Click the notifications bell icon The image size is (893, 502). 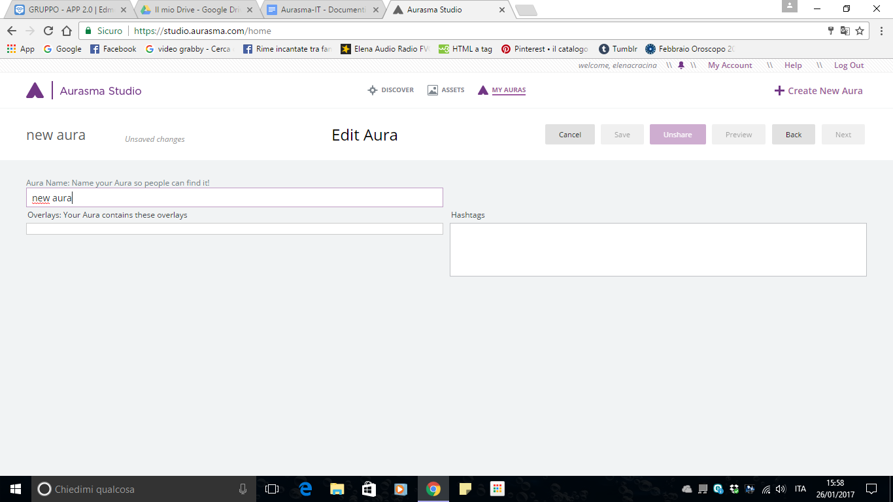click(x=681, y=65)
